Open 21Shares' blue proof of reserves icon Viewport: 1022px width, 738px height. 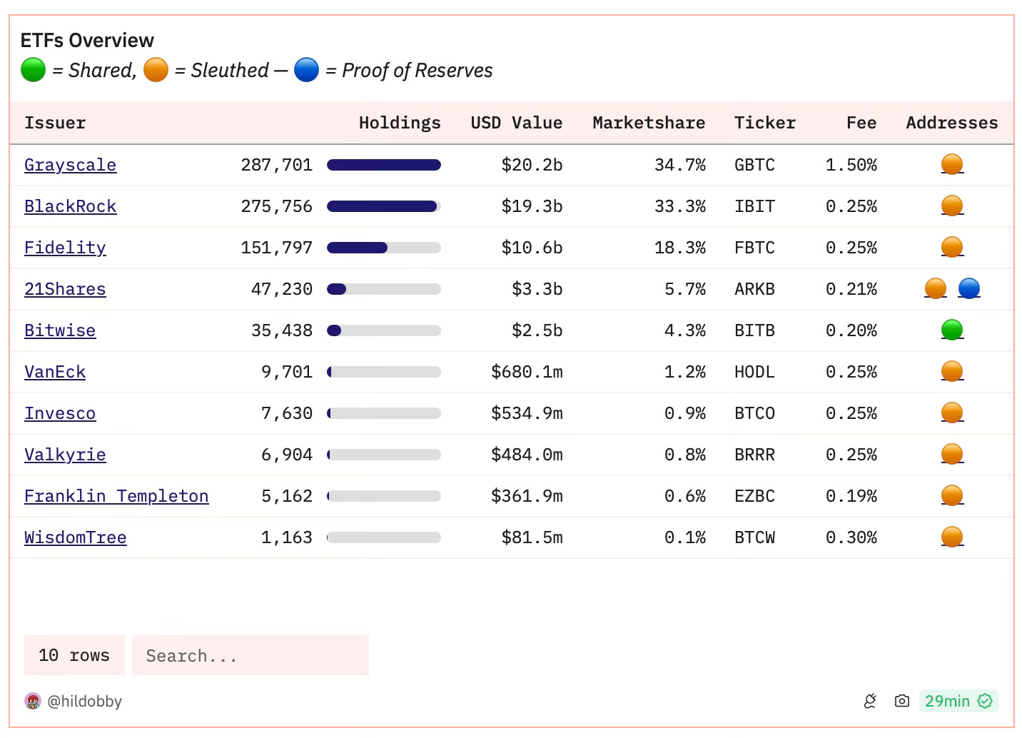968,289
